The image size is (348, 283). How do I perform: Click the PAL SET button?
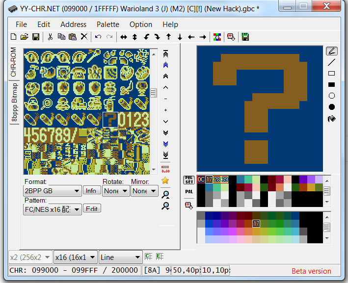[x=189, y=180]
